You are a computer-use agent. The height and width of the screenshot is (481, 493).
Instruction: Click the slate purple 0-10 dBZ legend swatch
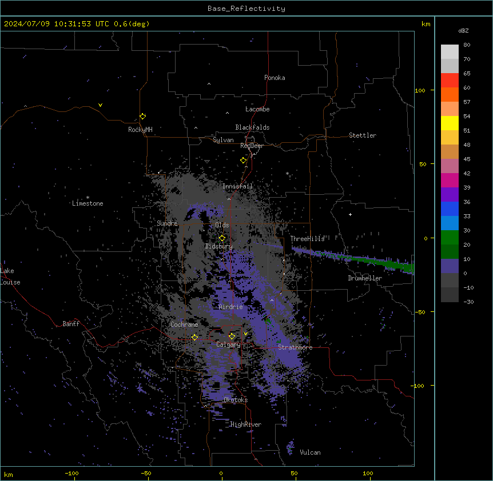pos(450,266)
